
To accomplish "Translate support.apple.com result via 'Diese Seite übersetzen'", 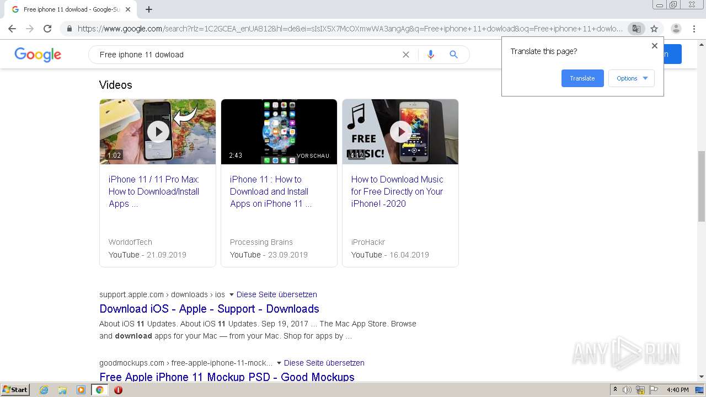I will 277,294.
